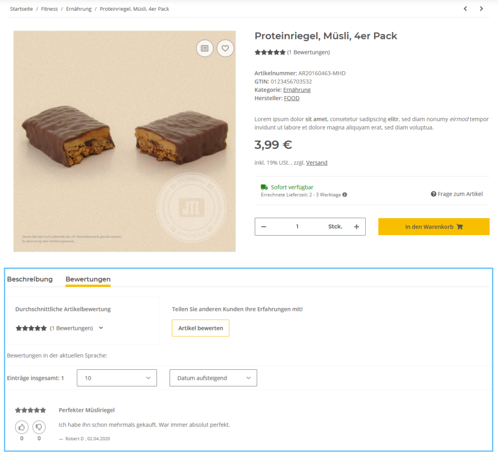Image resolution: width=498 pixels, height=464 pixels.
Task: Select the Bewertungen tab
Action: pos(88,279)
